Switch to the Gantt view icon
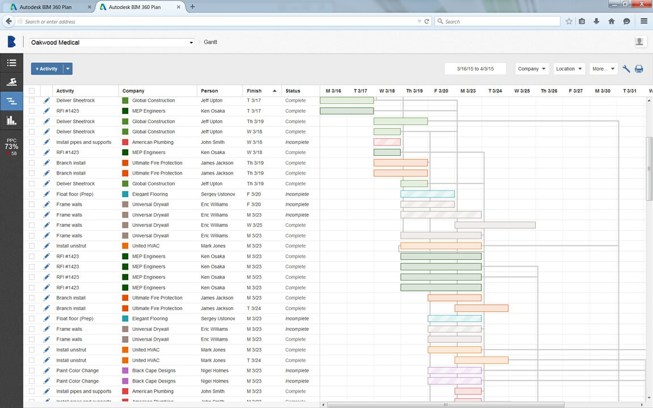This screenshot has height=408, width=653. pos(11,100)
